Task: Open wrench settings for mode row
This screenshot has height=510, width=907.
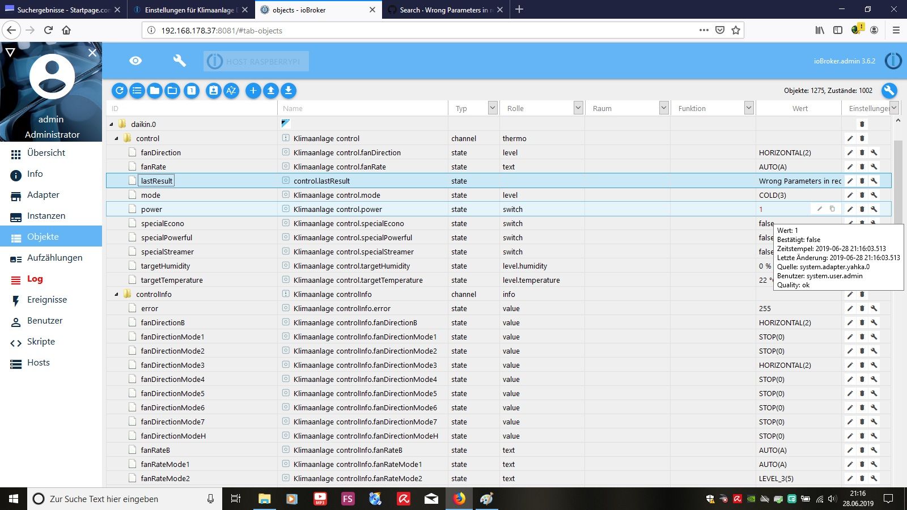Action: point(874,195)
